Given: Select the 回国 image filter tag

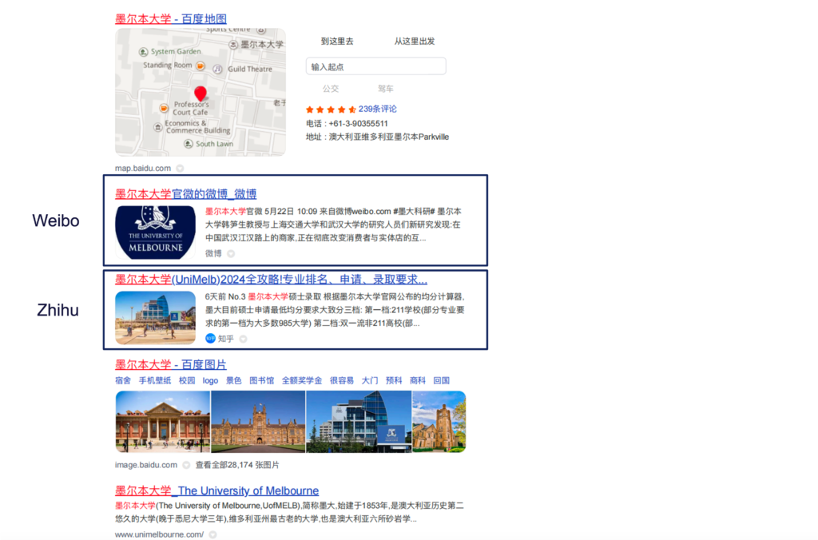Looking at the screenshot, I should point(442,380).
